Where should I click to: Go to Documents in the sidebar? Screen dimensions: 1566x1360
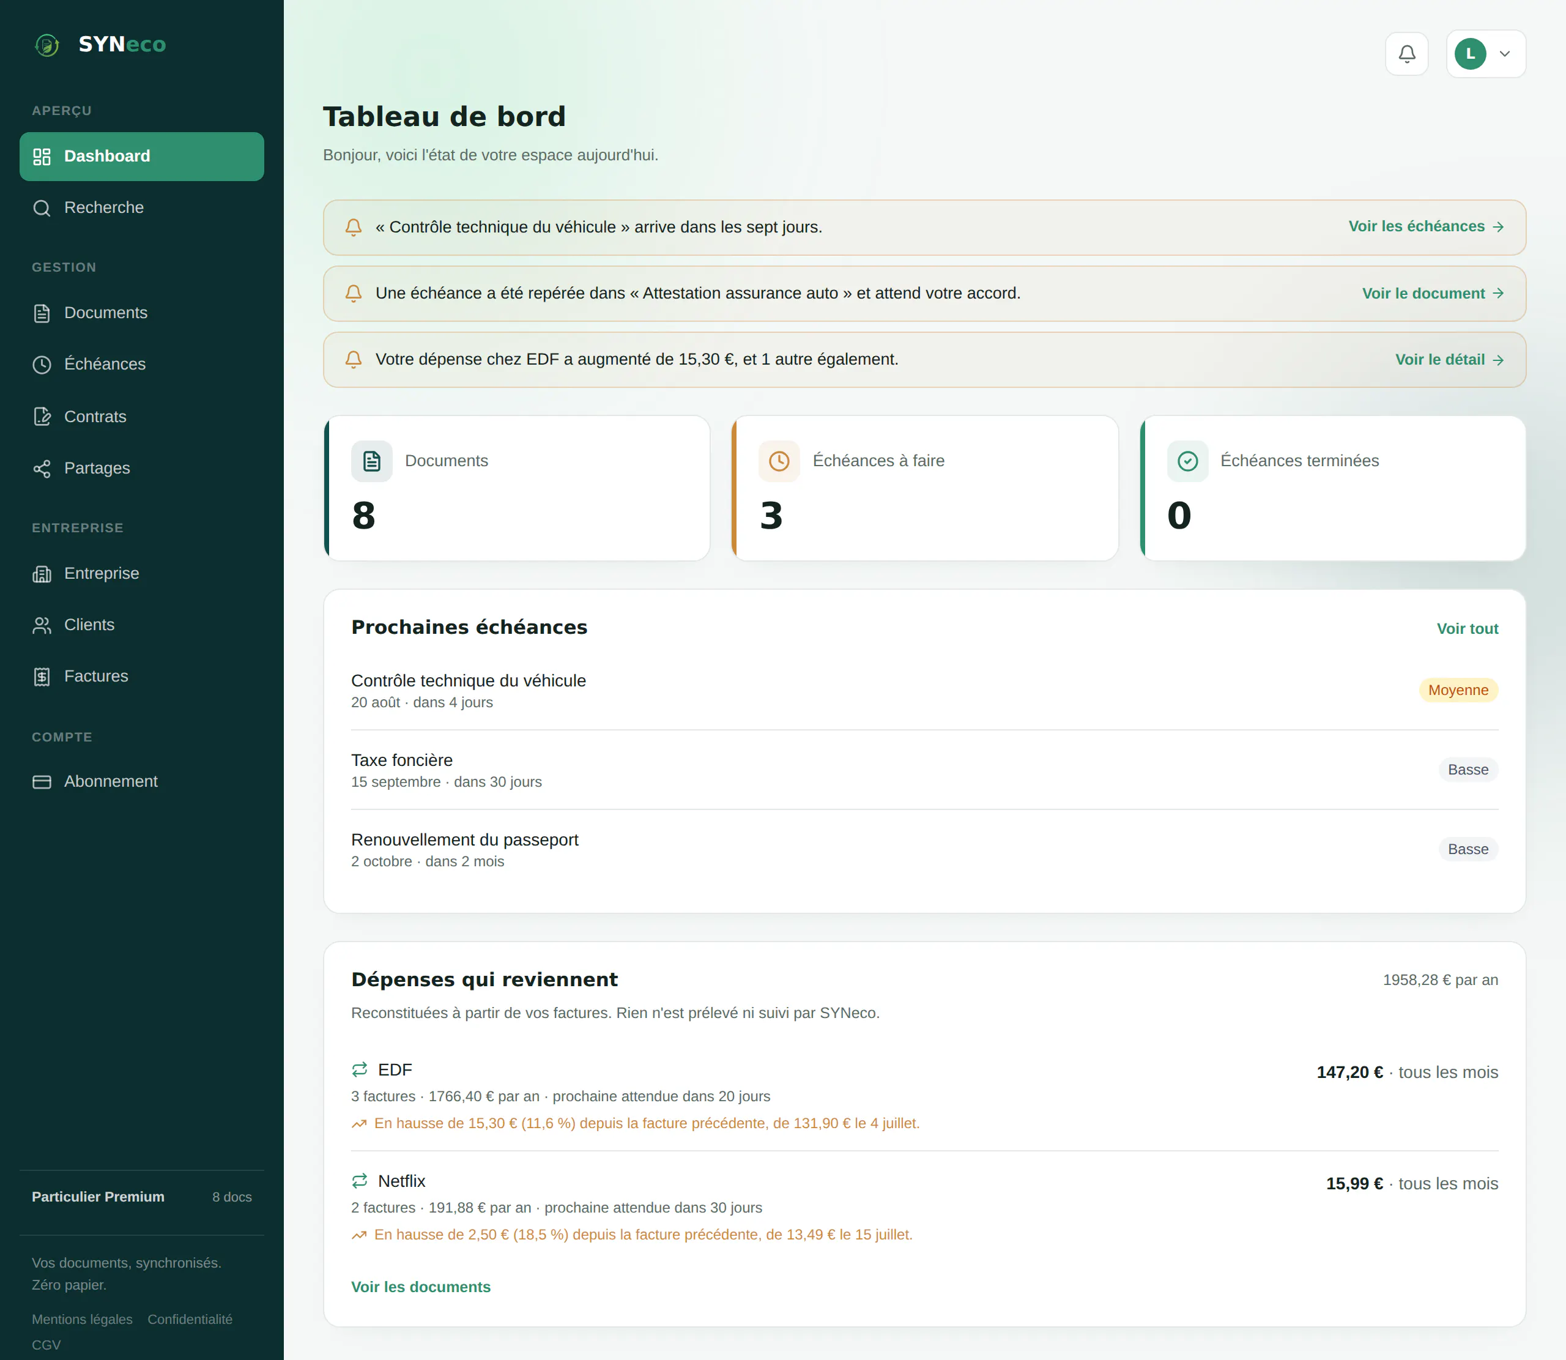142,313
